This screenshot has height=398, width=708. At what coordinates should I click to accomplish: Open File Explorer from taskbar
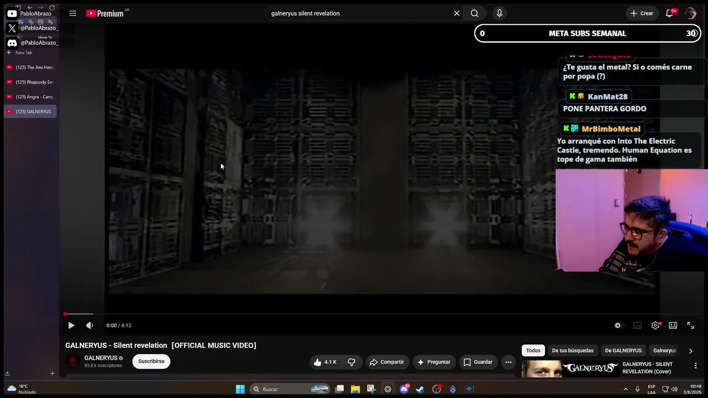pyautogui.click(x=355, y=389)
